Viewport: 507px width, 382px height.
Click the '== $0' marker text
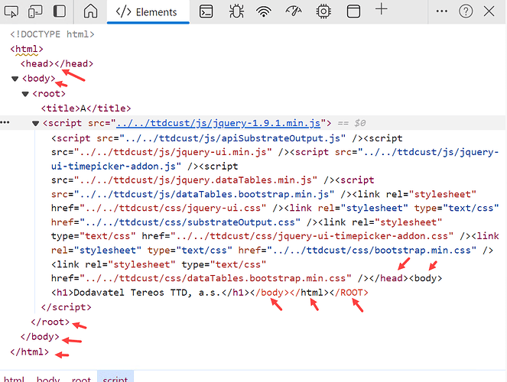pyautogui.click(x=352, y=123)
